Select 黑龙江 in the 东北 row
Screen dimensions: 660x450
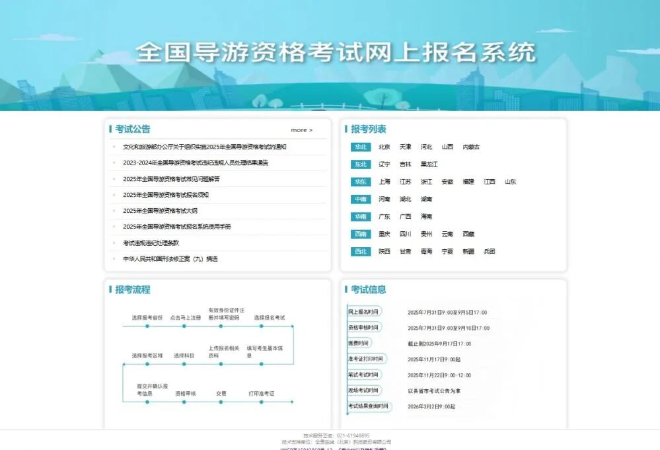tap(428, 165)
